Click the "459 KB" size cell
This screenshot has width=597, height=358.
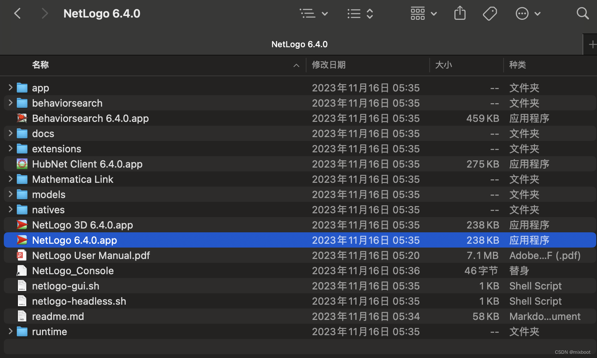pos(483,118)
